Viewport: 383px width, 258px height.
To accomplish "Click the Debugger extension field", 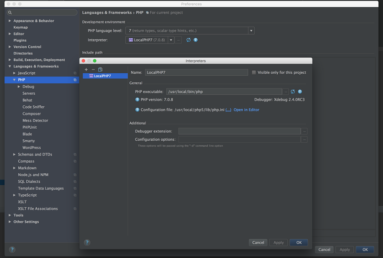I will click(239, 131).
